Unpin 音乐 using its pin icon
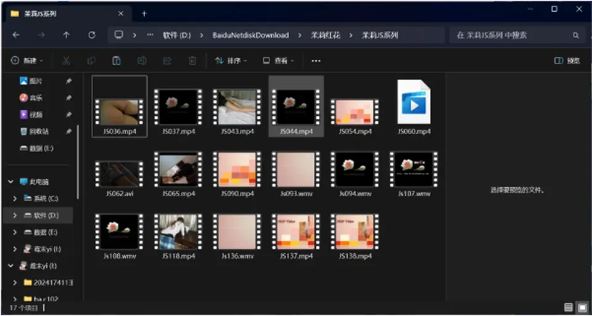The width and height of the screenshot is (592, 316). click(x=68, y=98)
